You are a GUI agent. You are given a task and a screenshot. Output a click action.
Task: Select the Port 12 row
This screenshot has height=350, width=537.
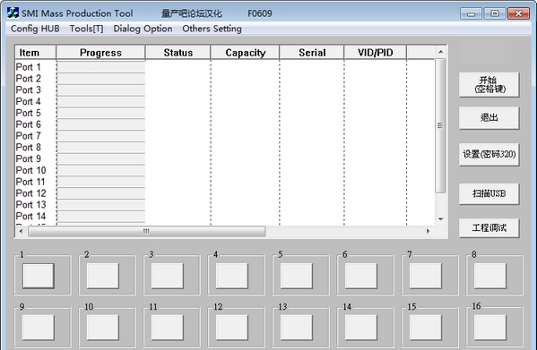click(x=225, y=193)
